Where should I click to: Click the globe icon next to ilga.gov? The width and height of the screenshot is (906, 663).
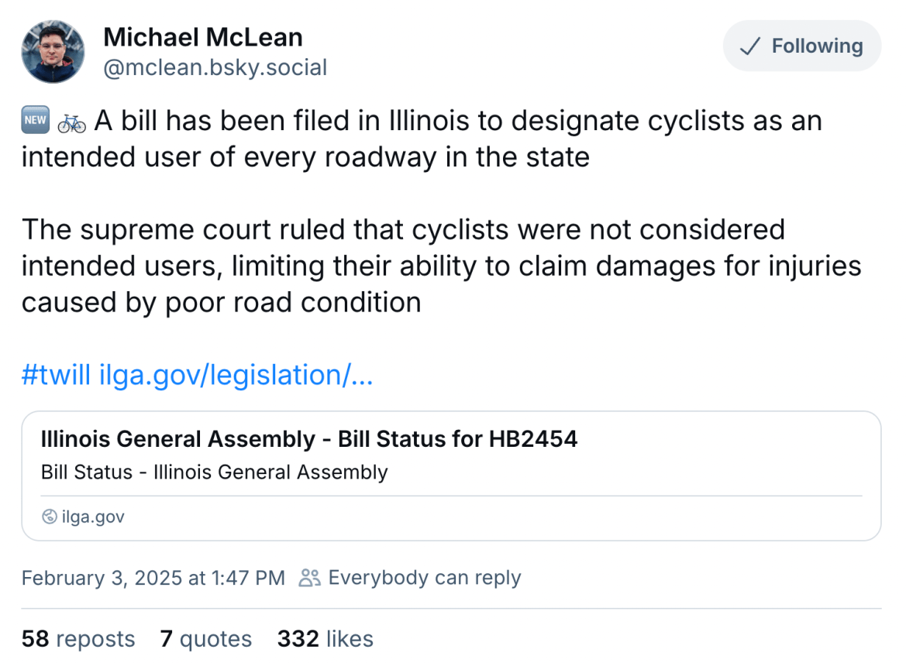48,517
